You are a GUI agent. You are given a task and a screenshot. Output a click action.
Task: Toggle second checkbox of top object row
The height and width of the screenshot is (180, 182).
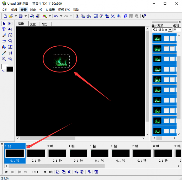click(x=172, y=39)
